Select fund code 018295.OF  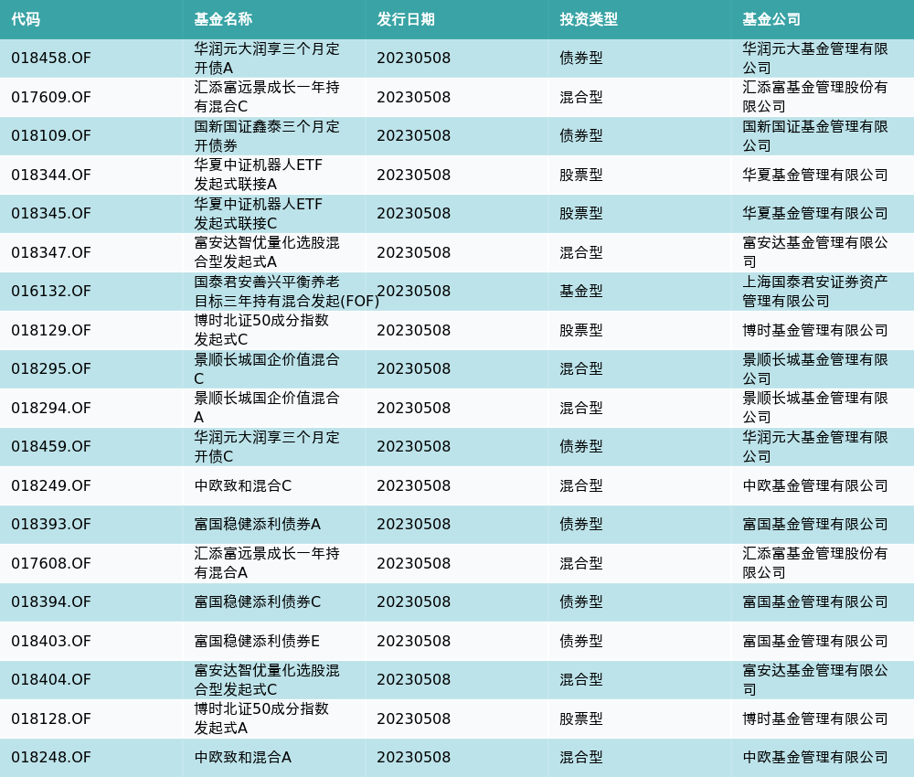tap(51, 369)
